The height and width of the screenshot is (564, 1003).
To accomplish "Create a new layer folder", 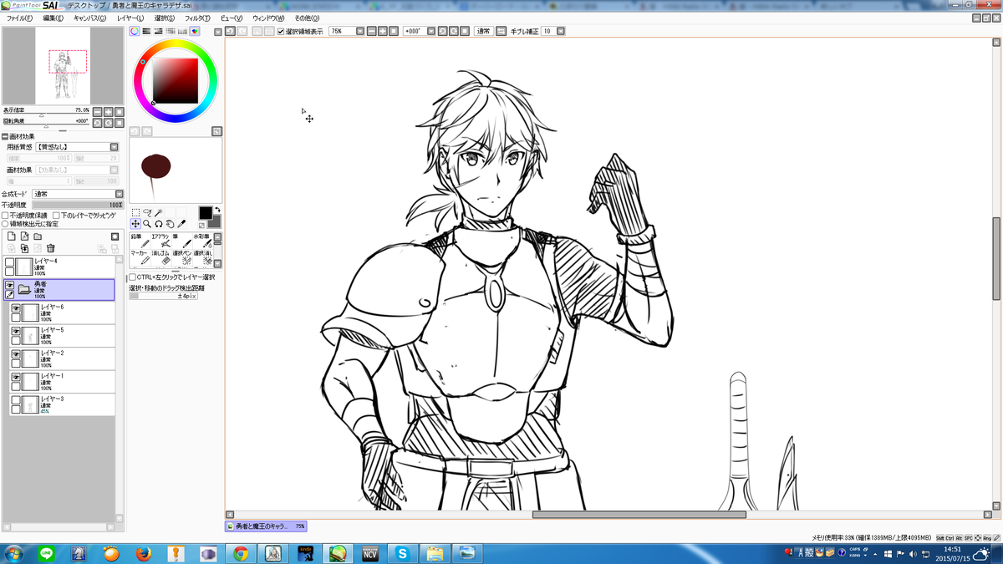I will [x=38, y=236].
